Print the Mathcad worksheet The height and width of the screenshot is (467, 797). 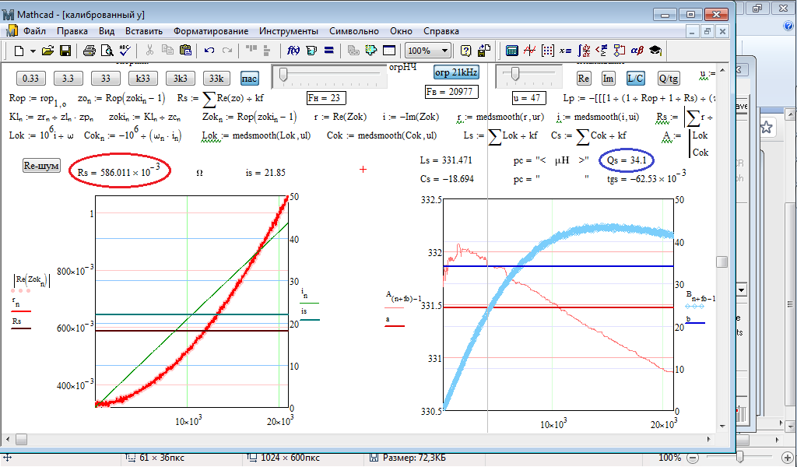(90, 51)
